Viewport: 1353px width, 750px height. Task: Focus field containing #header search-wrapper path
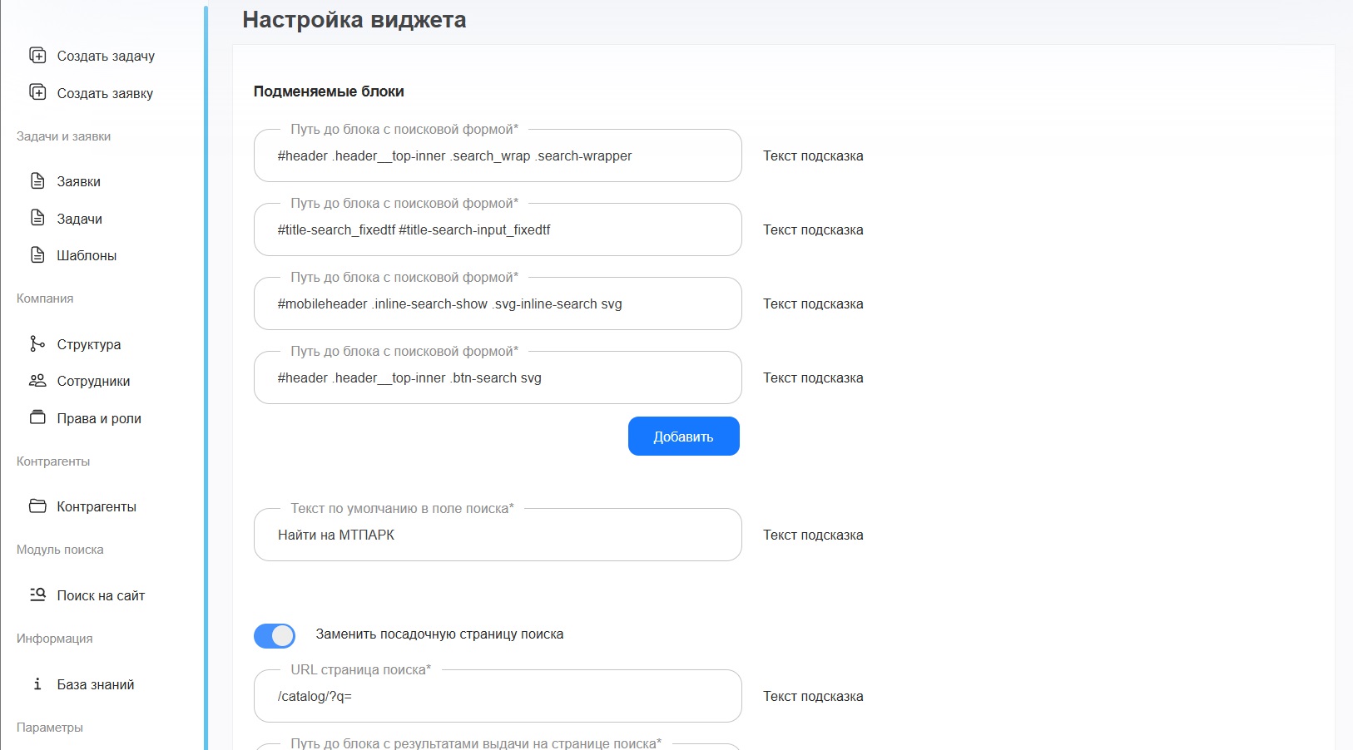pos(498,155)
